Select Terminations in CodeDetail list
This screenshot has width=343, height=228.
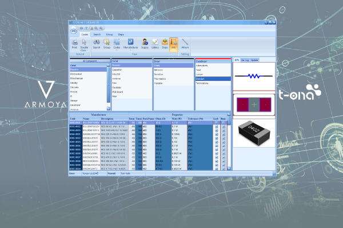213,83
